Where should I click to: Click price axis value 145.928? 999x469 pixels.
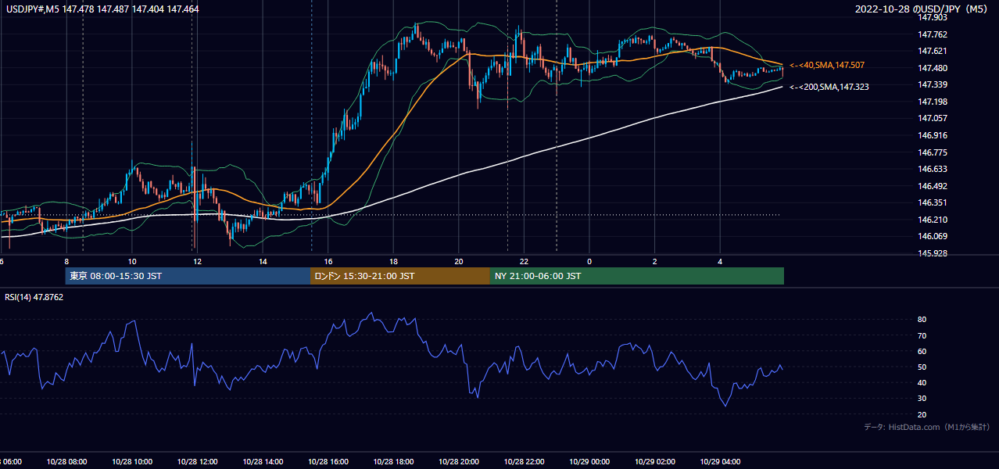(x=933, y=253)
